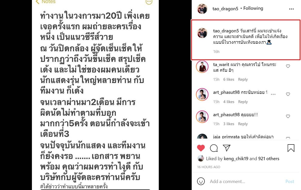Save the post with bookmark icon
Viewport: 301px width, 190px height.
(x=291, y=148)
